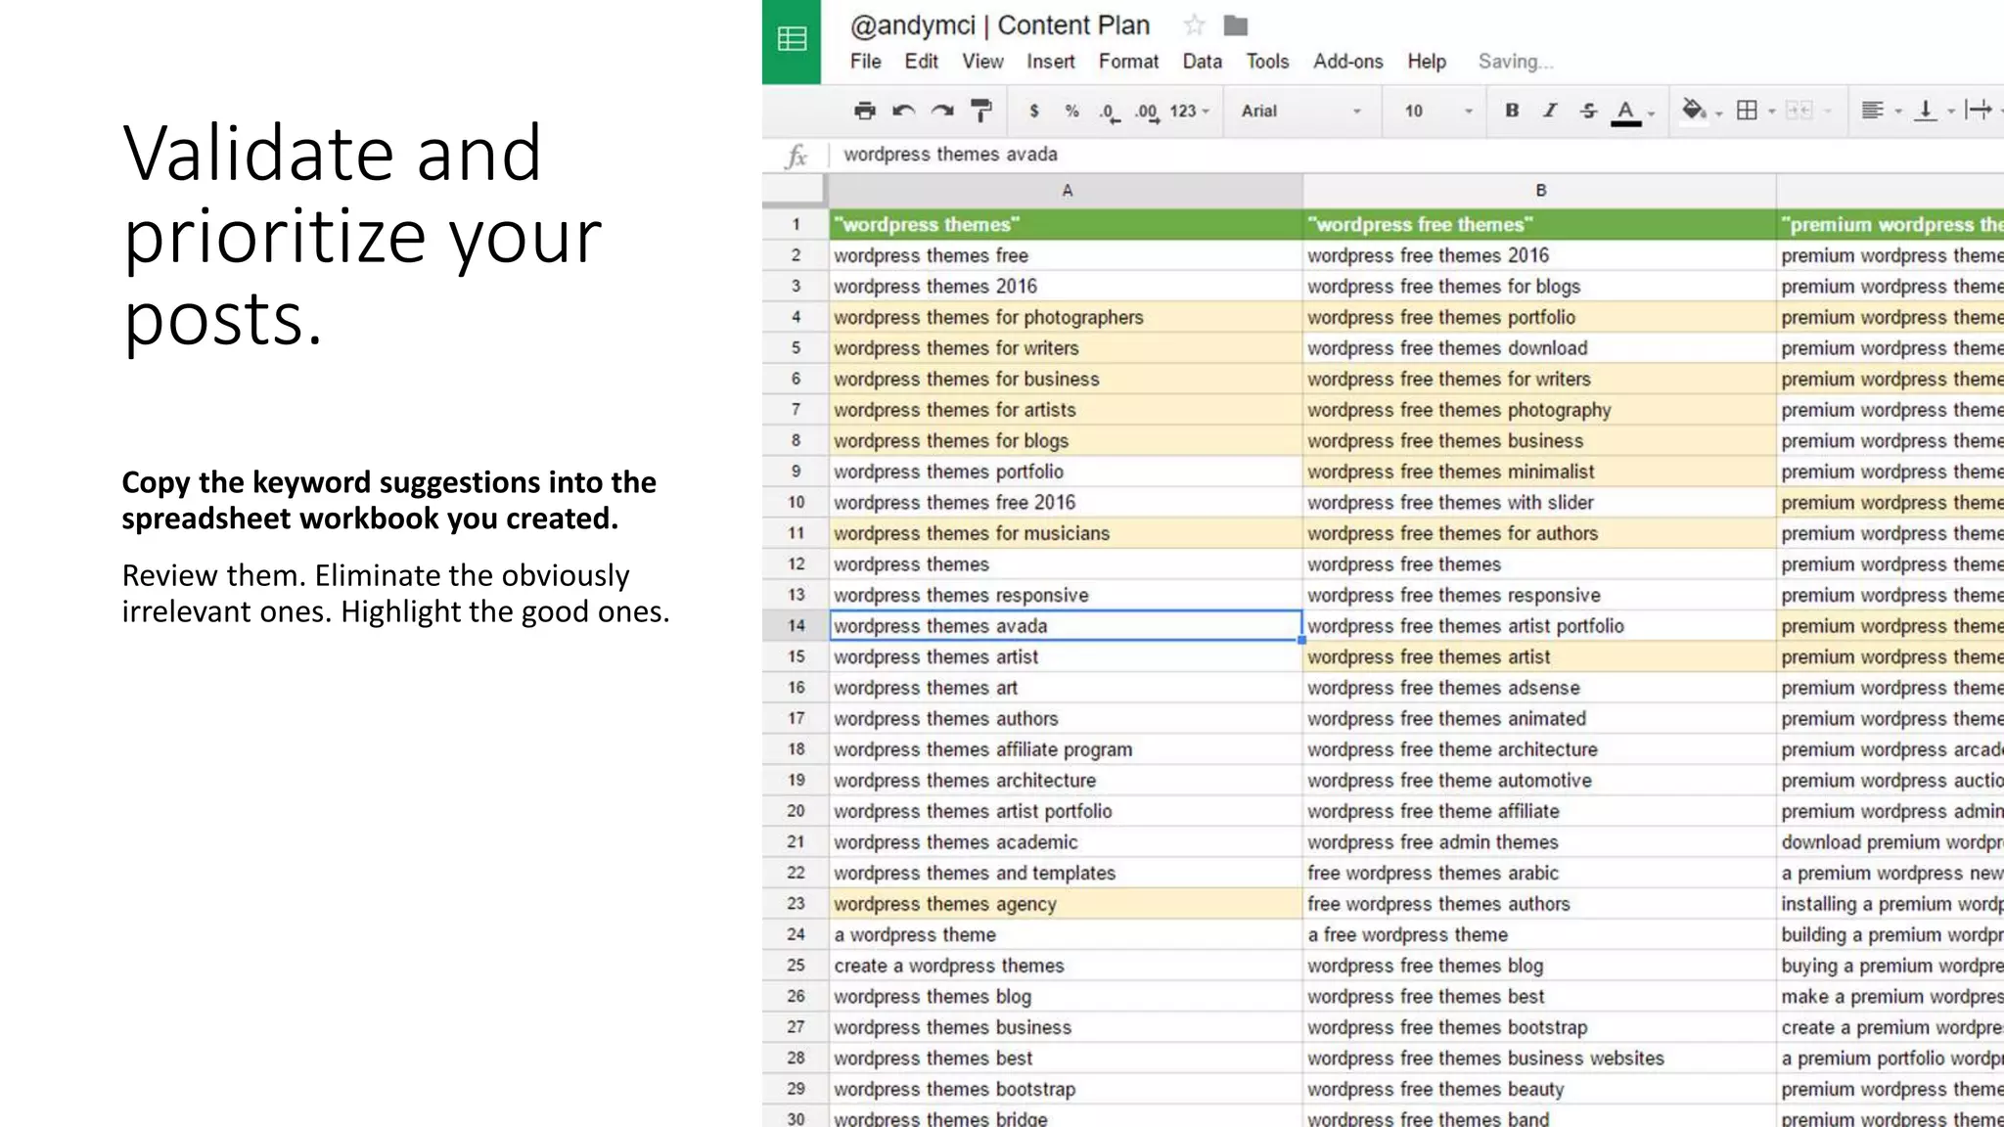Screen dimensions: 2004x1127
Task: Open the Help menu
Action: click(x=1427, y=61)
